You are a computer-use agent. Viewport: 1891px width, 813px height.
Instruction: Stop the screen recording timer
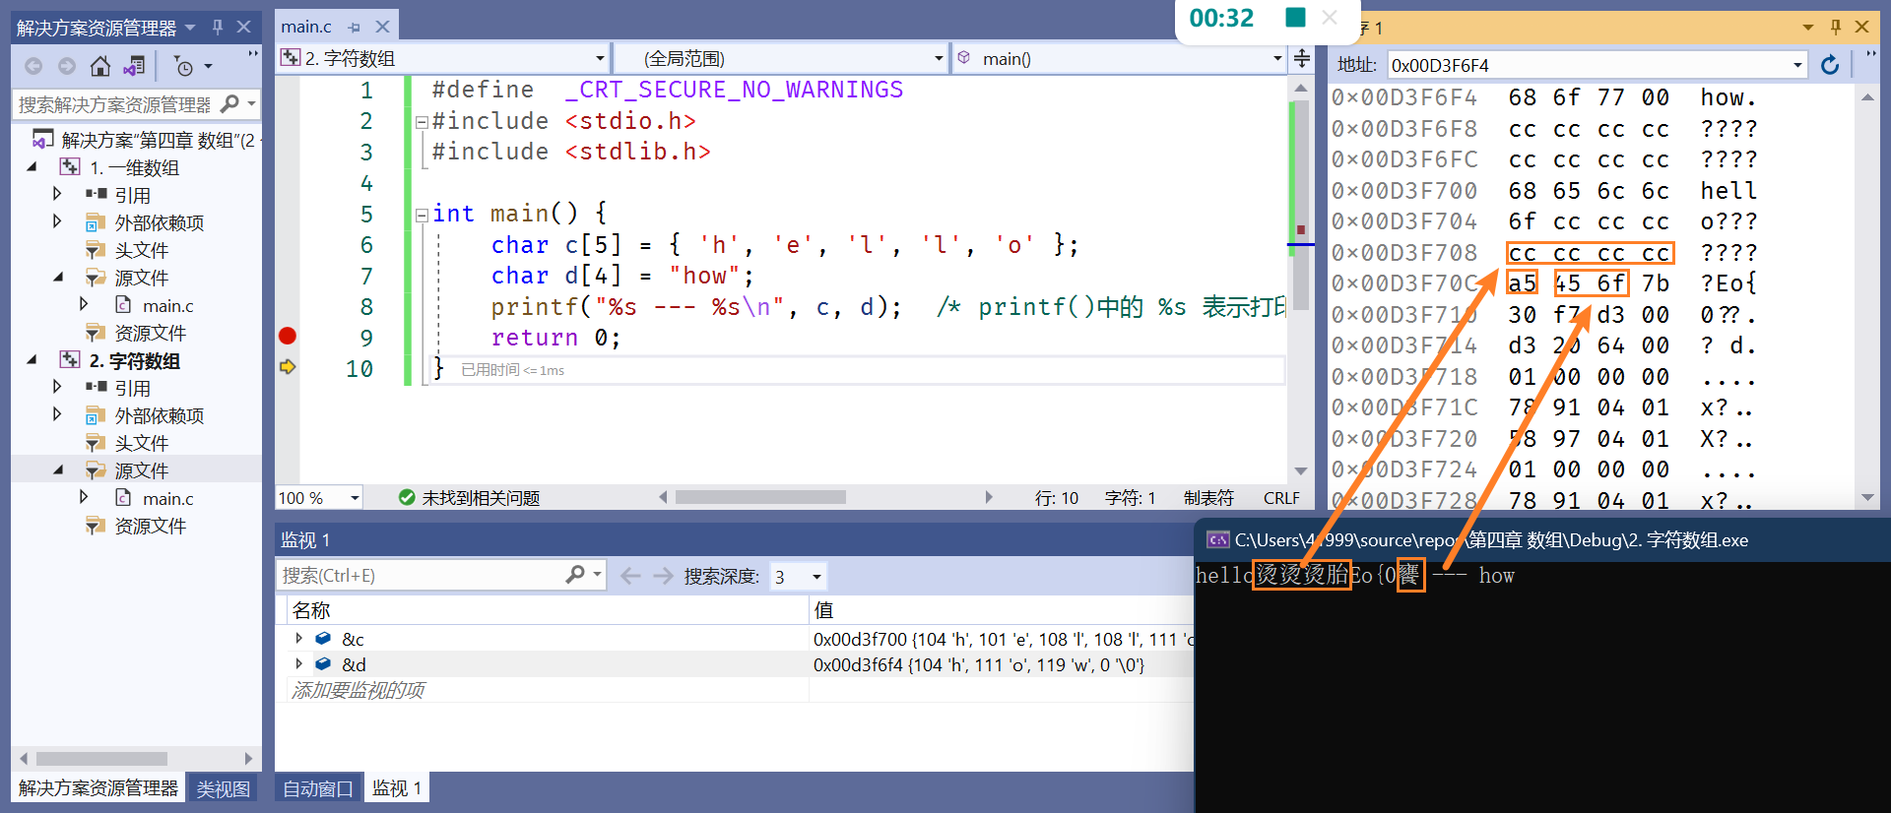click(1295, 17)
